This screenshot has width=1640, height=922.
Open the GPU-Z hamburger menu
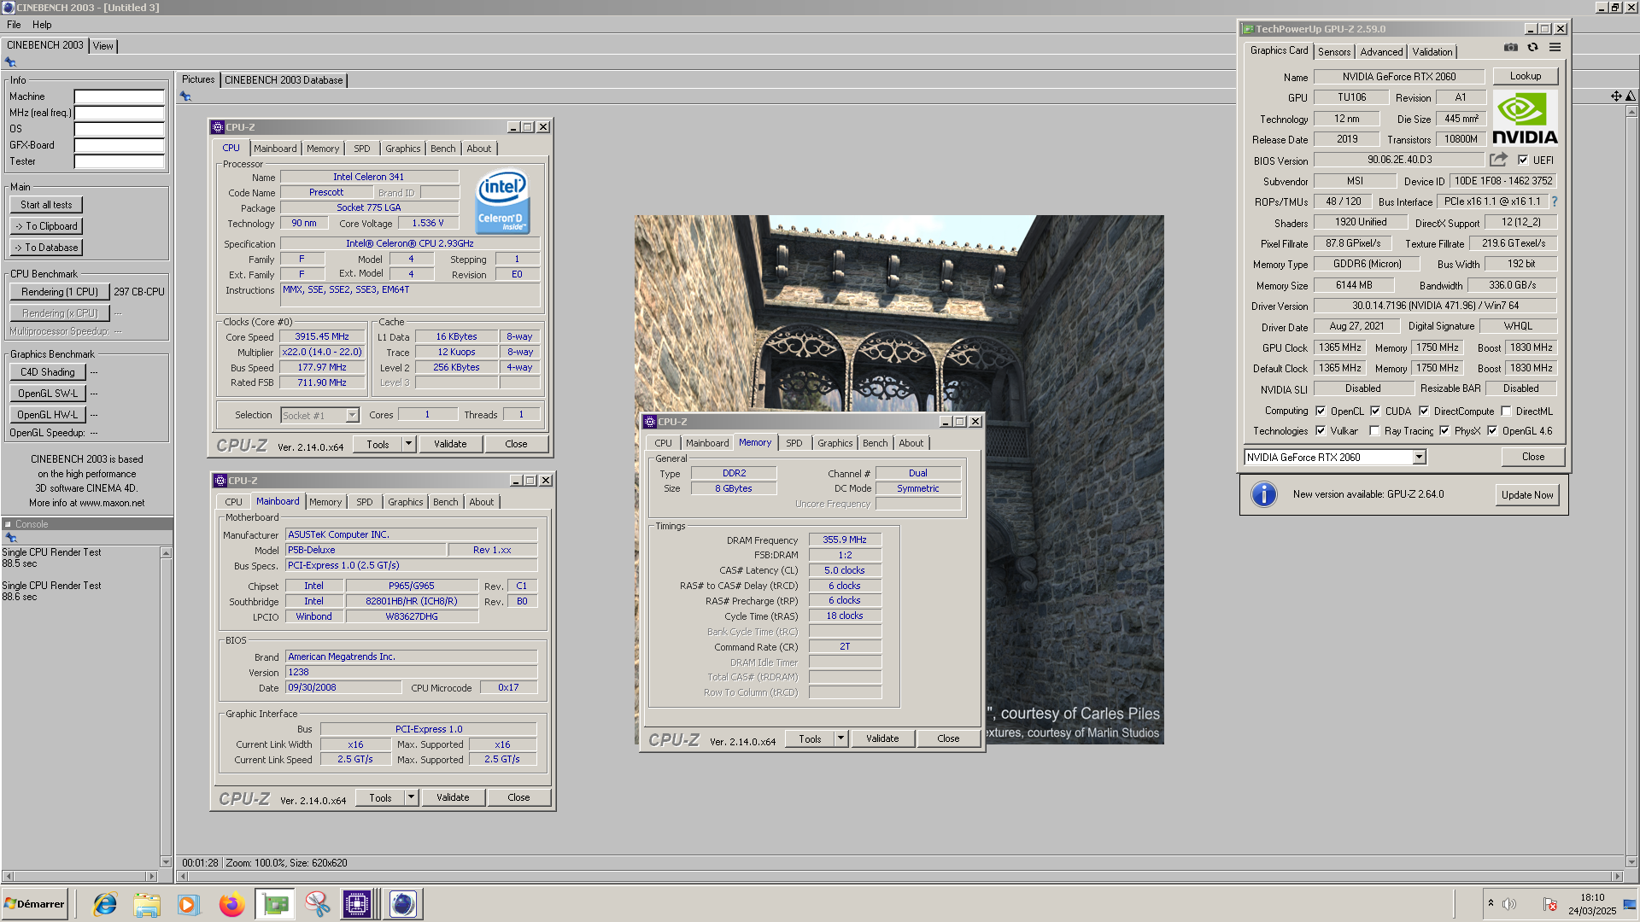pos(1555,48)
